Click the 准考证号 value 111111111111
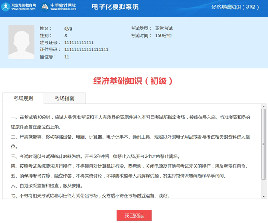268x223 pixels. point(79,42)
